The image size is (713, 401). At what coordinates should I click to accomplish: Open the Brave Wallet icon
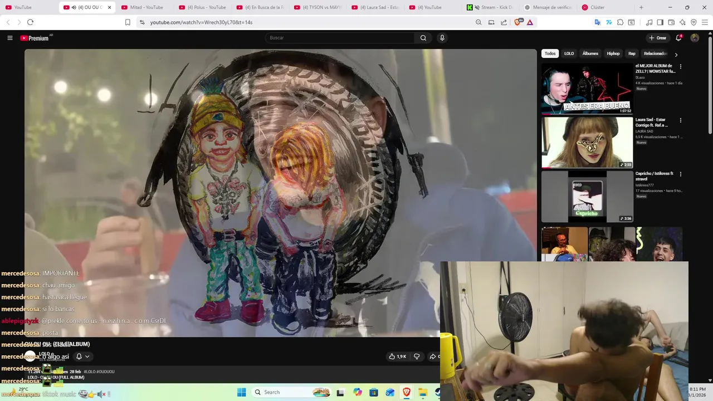point(671,22)
